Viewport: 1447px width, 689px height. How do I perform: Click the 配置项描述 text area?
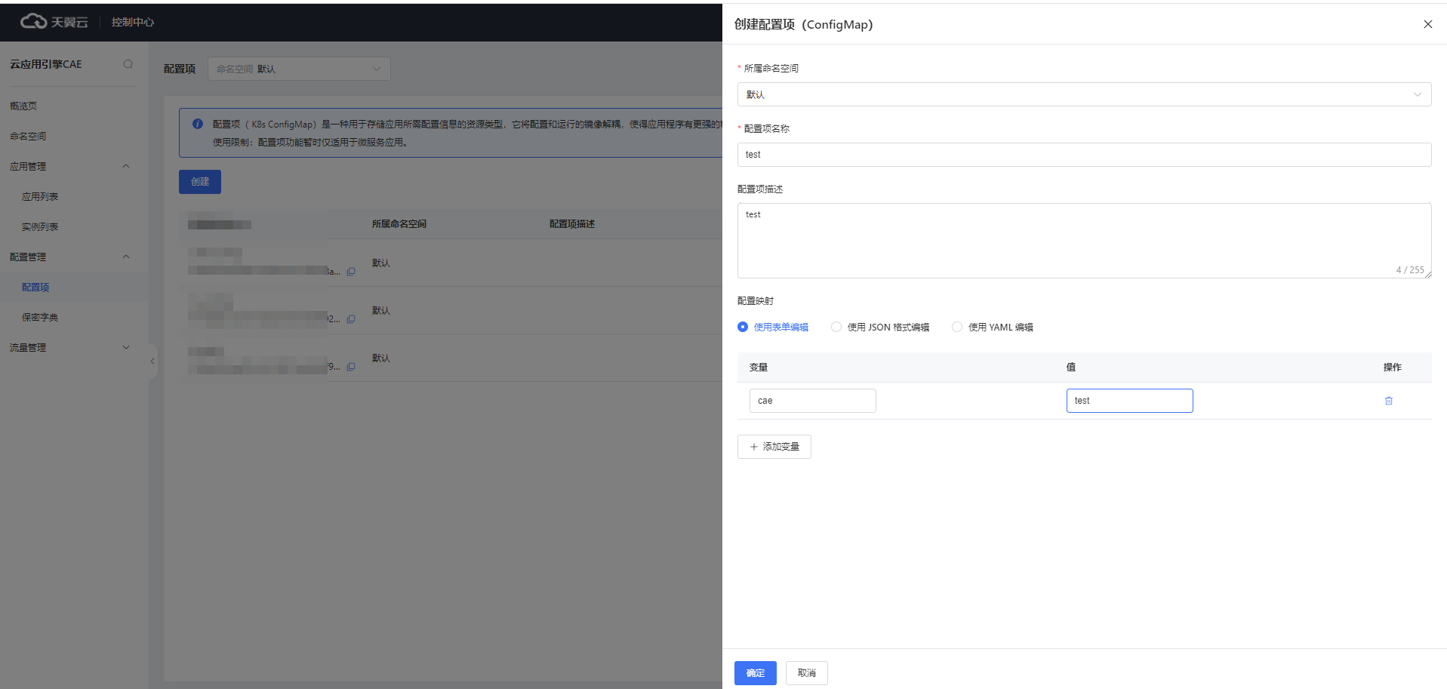click(x=1083, y=240)
